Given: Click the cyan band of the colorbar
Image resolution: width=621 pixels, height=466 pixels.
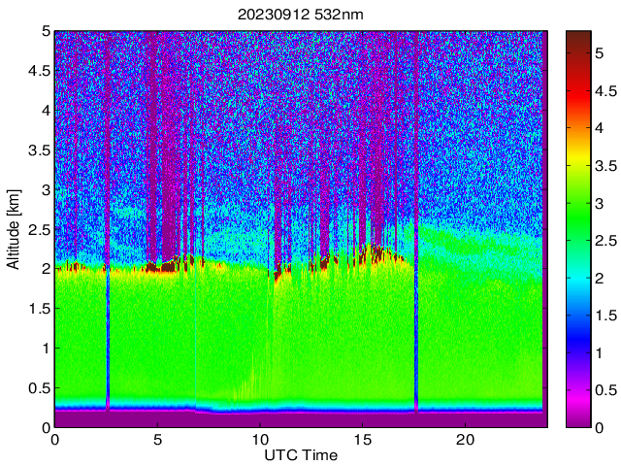Looking at the screenshot, I should (578, 278).
